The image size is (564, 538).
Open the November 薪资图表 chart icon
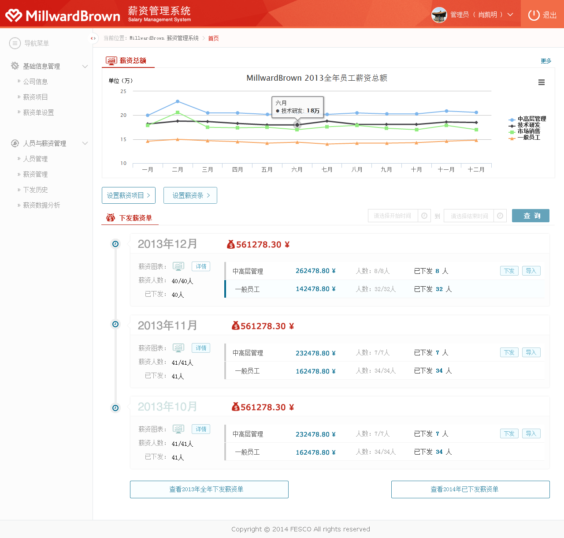[x=178, y=347]
